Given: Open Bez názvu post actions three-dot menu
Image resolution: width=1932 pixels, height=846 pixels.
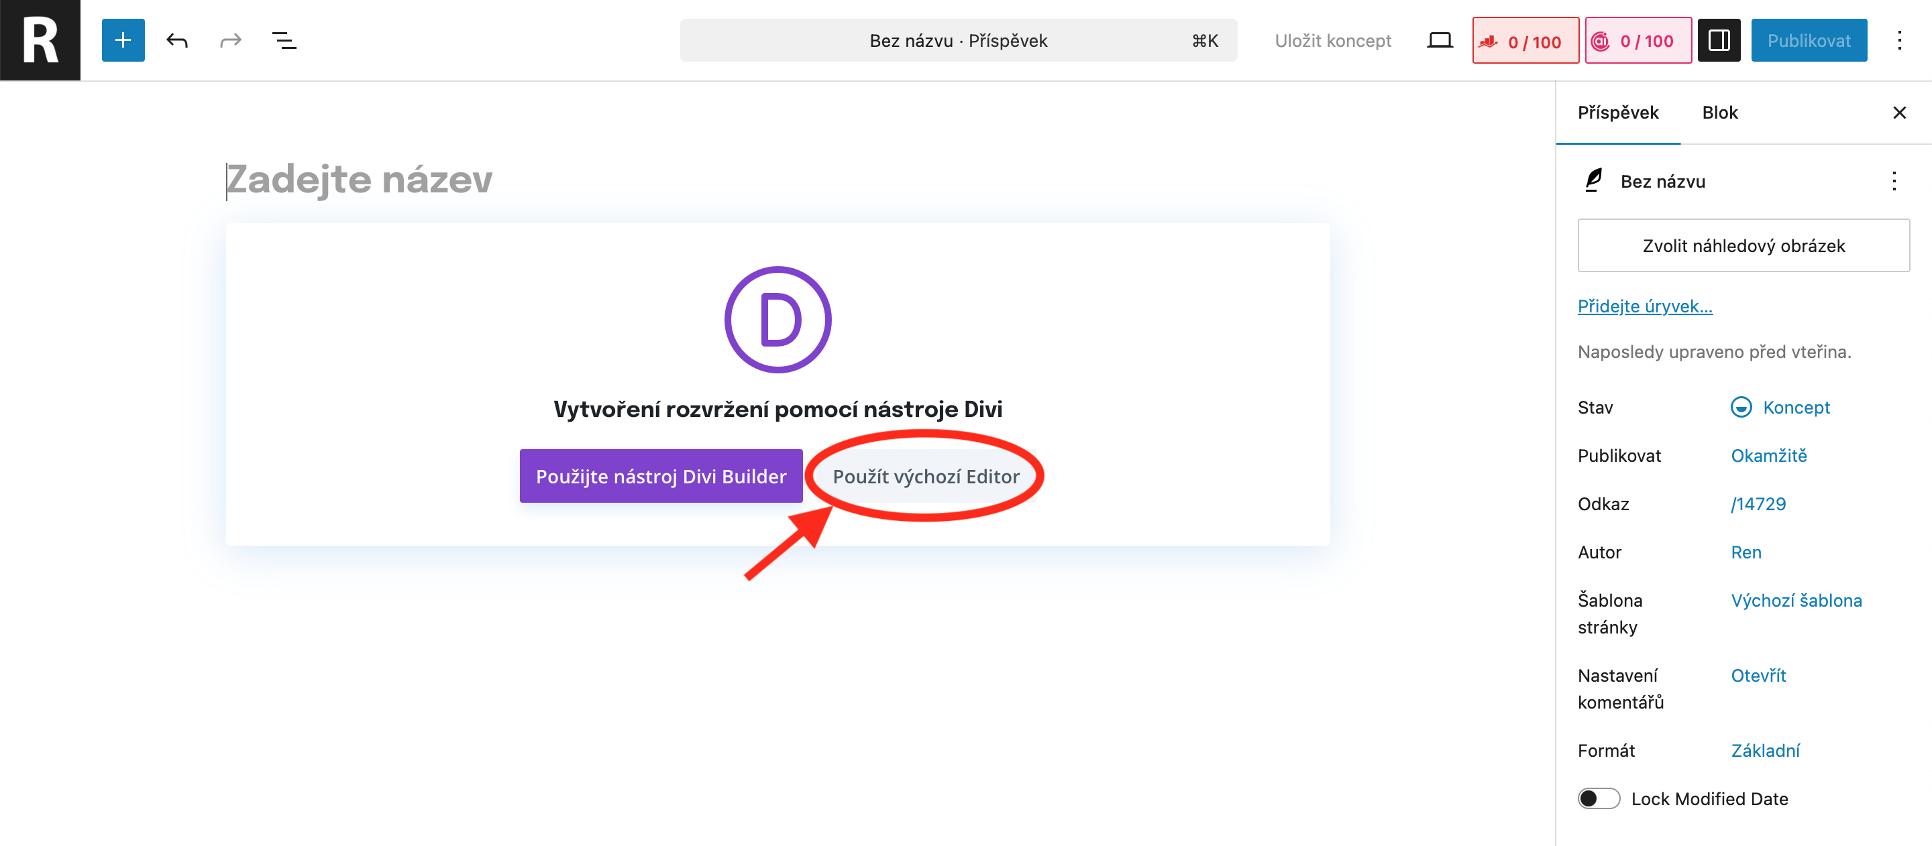Looking at the screenshot, I should [1893, 182].
